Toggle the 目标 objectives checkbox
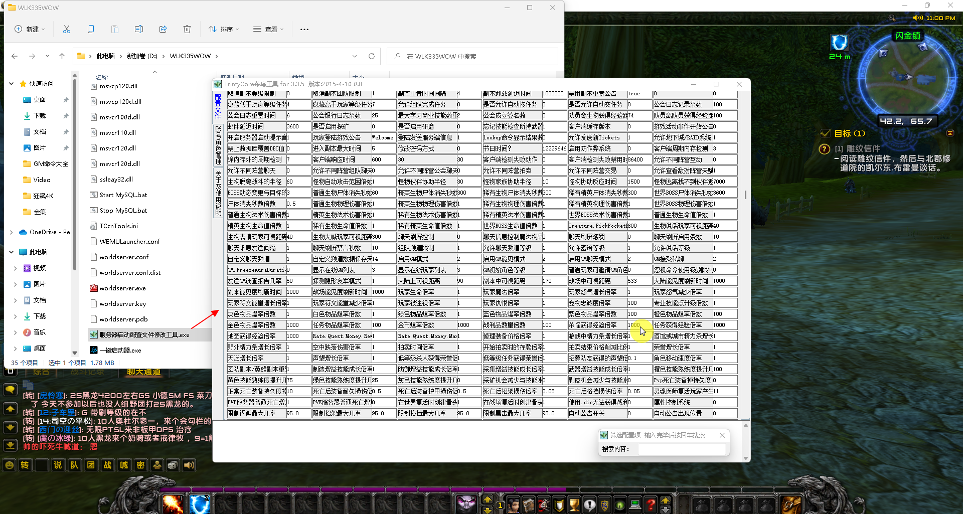Image resolution: width=963 pixels, height=514 pixels. pos(825,133)
